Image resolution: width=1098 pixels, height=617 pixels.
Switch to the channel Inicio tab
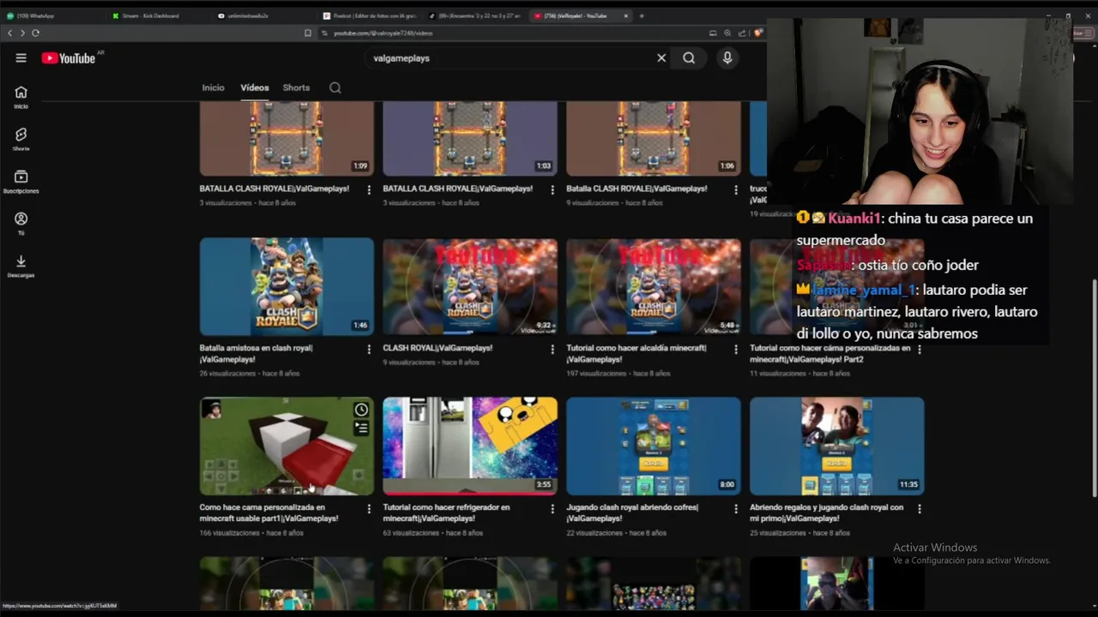coord(213,87)
